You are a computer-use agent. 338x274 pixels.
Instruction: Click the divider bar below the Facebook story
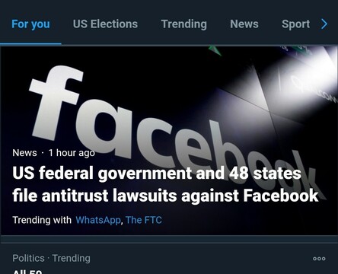tap(169, 240)
